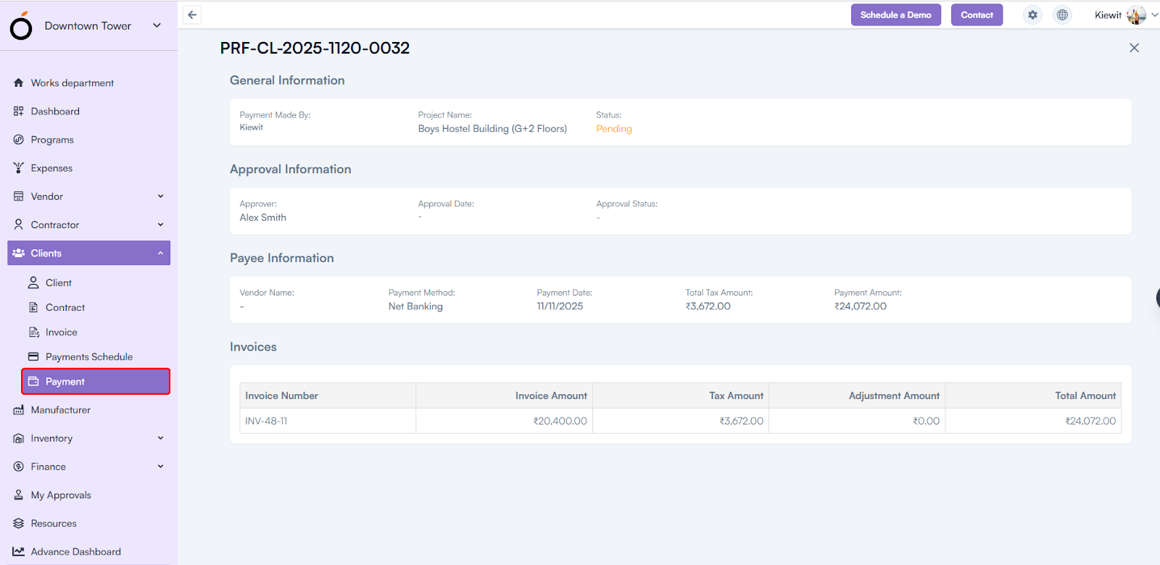1160x565 pixels.
Task: Click the Contract document icon
Action: pos(33,307)
